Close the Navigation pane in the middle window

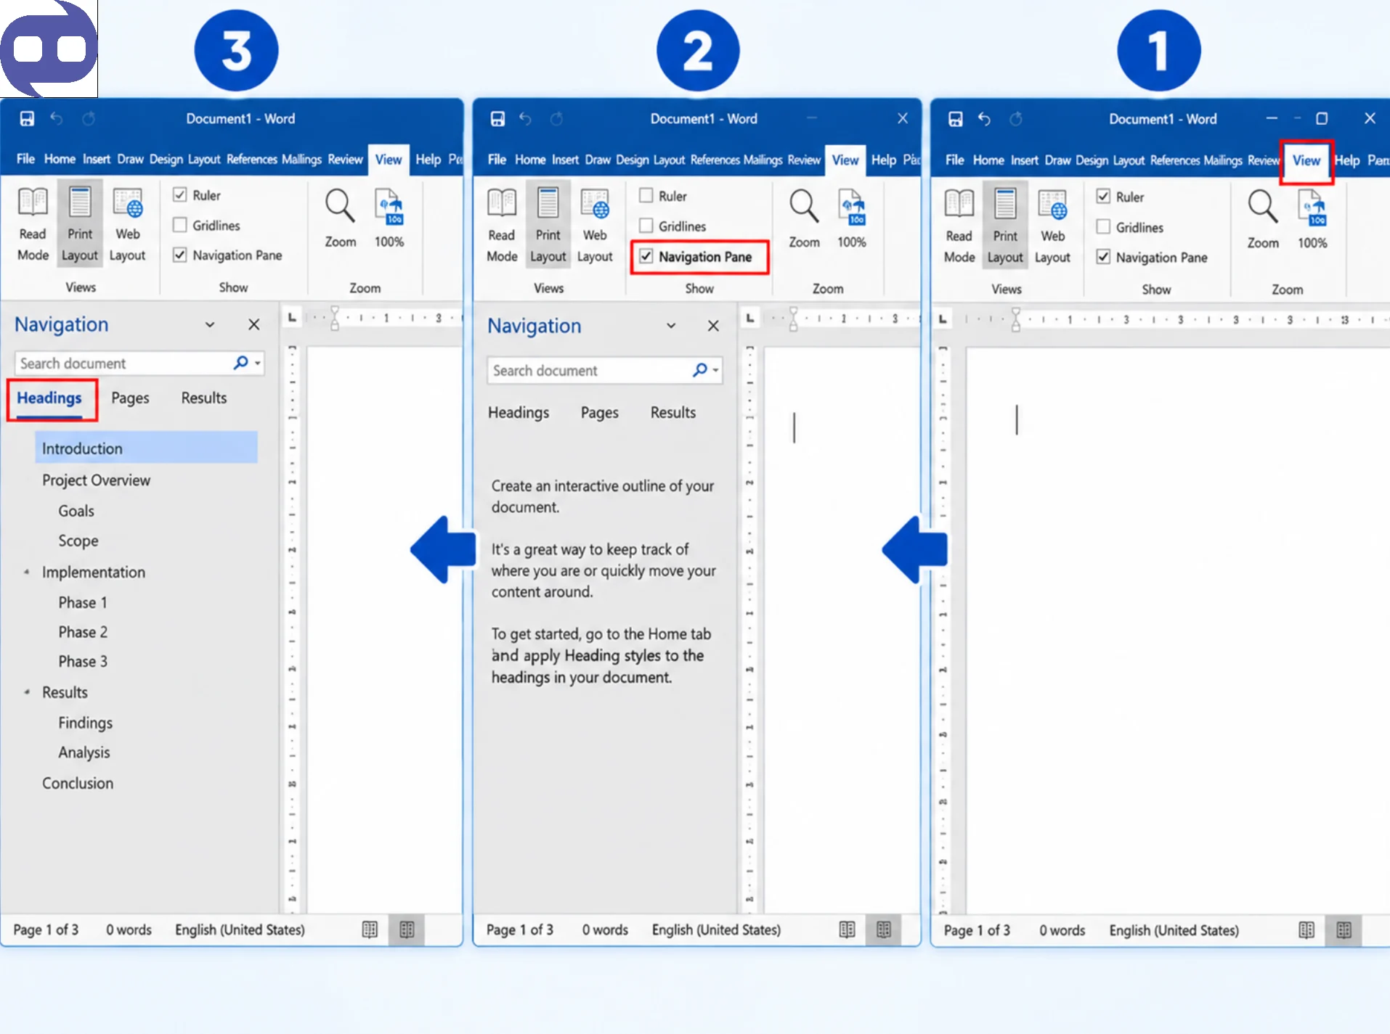click(713, 326)
